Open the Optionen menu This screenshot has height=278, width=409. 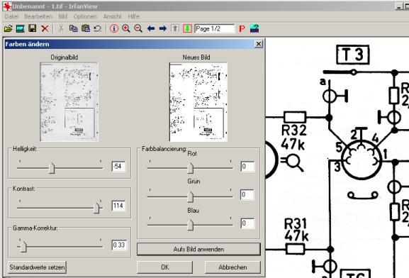click(85, 16)
